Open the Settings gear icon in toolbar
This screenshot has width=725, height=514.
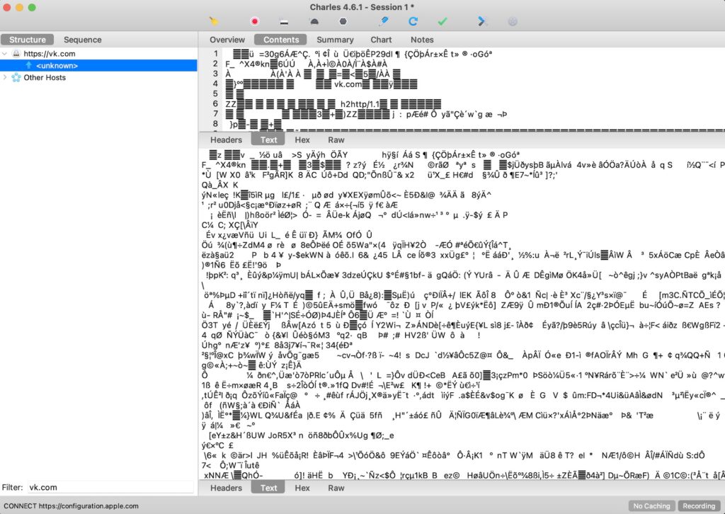513,21
